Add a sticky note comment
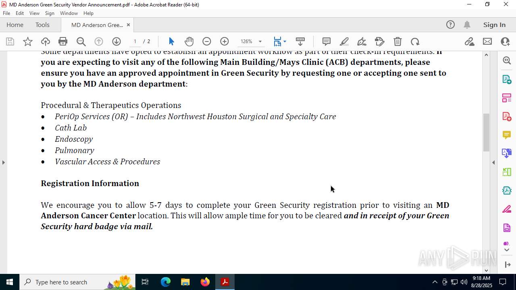Image resolution: width=516 pixels, height=290 pixels. tap(327, 41)
